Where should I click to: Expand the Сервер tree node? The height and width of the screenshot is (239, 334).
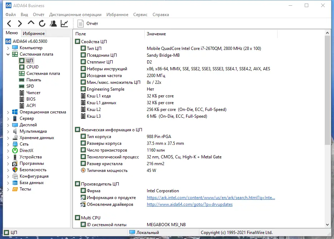8,119
